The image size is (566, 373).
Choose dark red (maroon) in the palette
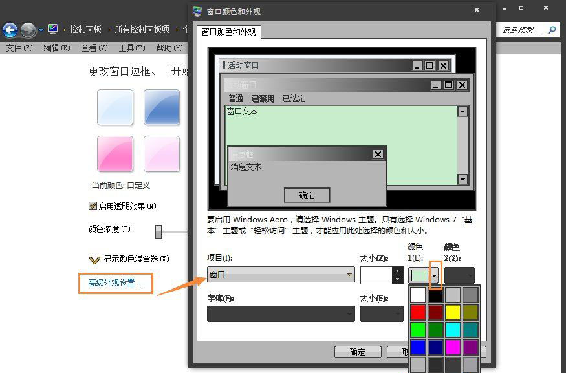coord(435,312)
